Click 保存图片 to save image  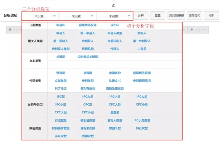195,16
